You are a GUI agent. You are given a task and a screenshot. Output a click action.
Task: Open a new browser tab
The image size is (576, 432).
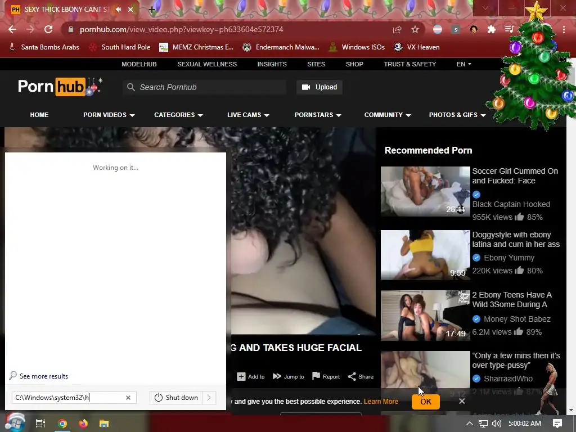(152, 10)
